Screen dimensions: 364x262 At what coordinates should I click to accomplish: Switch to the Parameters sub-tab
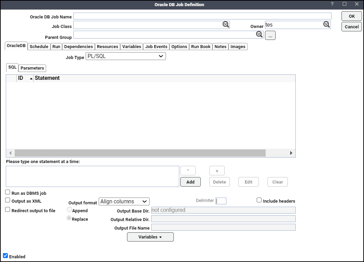coord(32,68)
